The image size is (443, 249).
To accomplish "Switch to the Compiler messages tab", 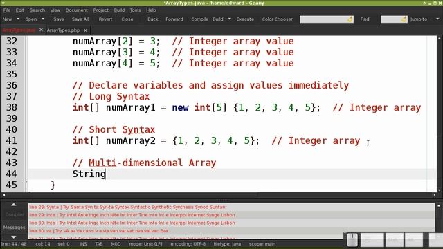I will tap(15, 215).
